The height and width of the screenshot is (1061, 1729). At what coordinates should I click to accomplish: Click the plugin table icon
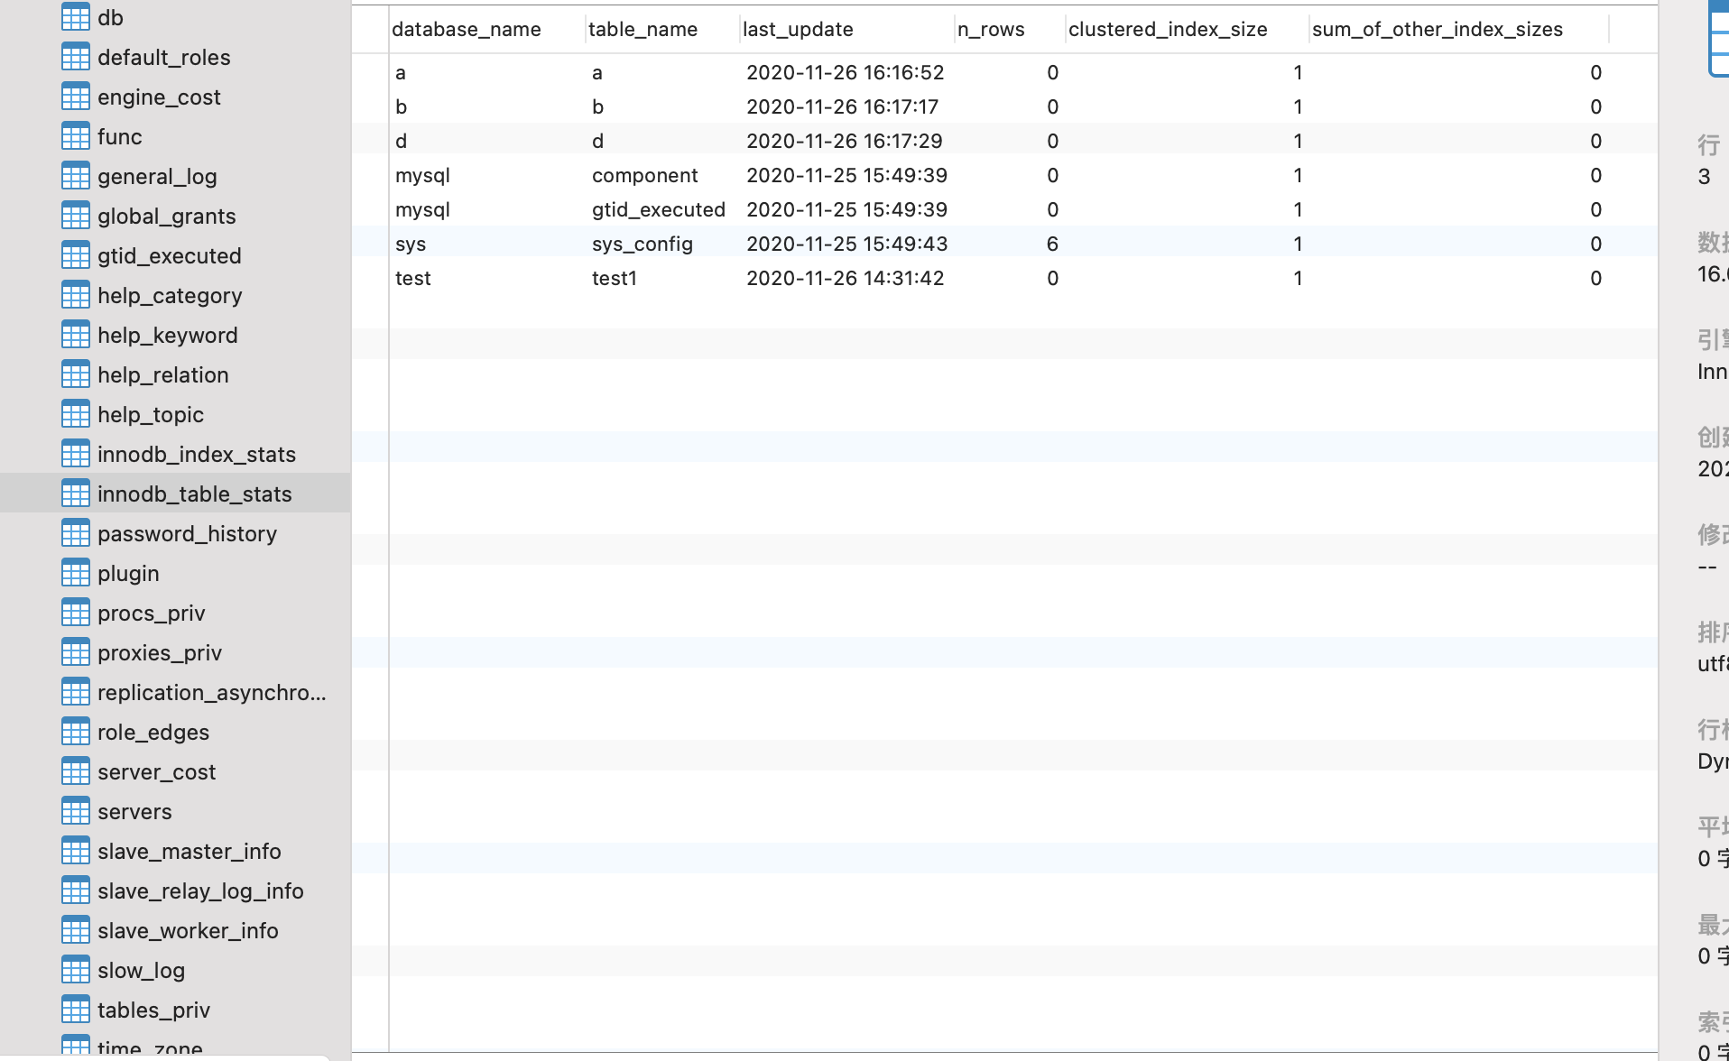click(76, 573)
